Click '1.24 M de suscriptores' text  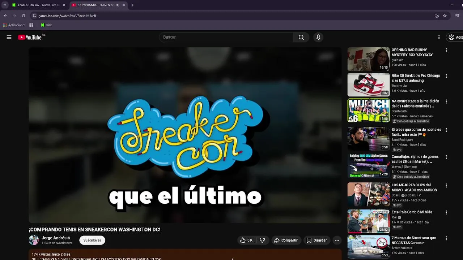(x=57, y=243)
